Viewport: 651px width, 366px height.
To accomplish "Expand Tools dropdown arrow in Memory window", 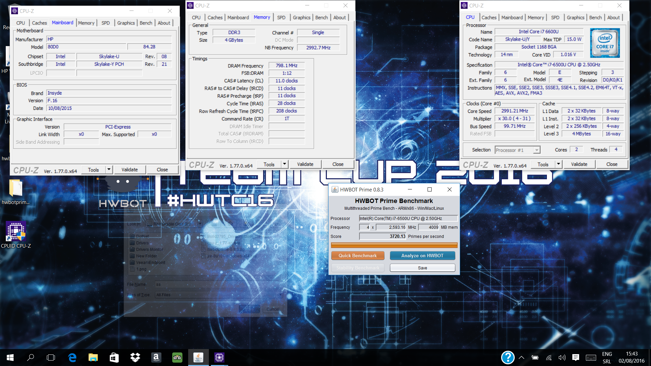I will tap(284, 164).
